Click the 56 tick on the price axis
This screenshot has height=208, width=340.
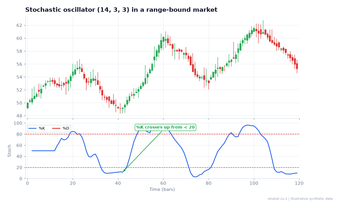coord(19,64)
